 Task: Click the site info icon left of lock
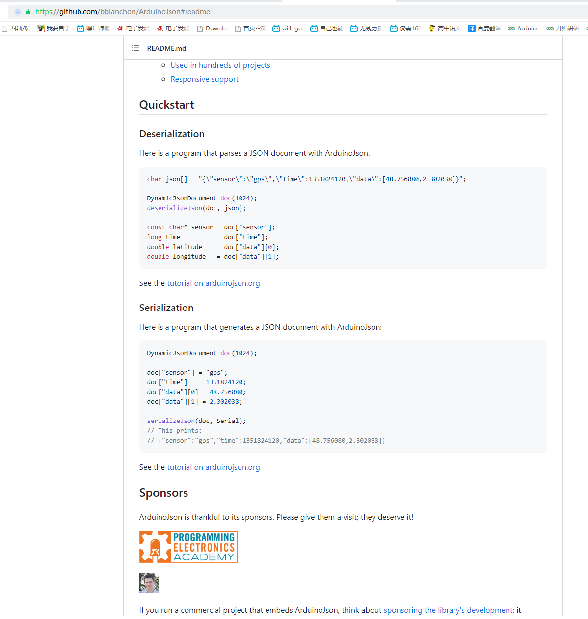(18, 12)
